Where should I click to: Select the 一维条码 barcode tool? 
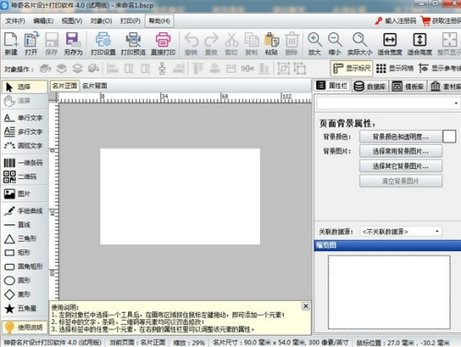coord(24,162)
